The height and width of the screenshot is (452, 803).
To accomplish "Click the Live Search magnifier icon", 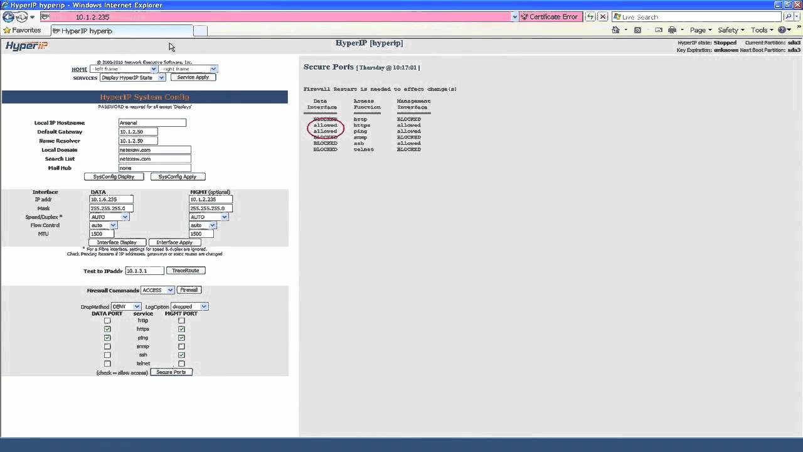I will coord(789,17).
